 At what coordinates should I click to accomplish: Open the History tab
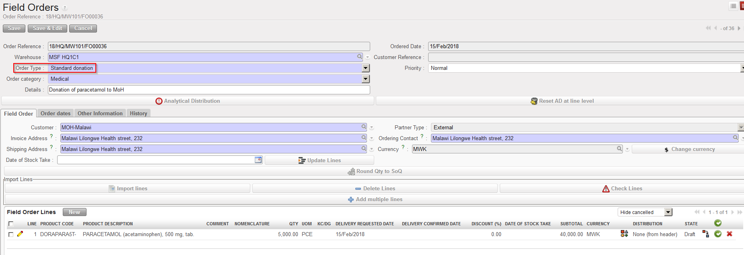point(138,114)
